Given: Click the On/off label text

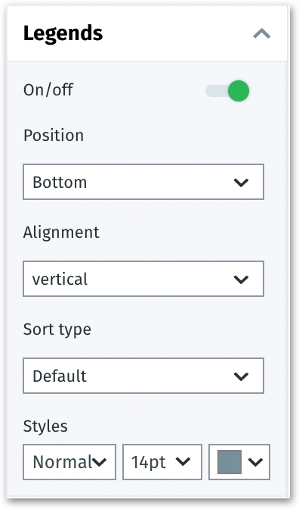Looking at the screenshot, I should (48, 90).
